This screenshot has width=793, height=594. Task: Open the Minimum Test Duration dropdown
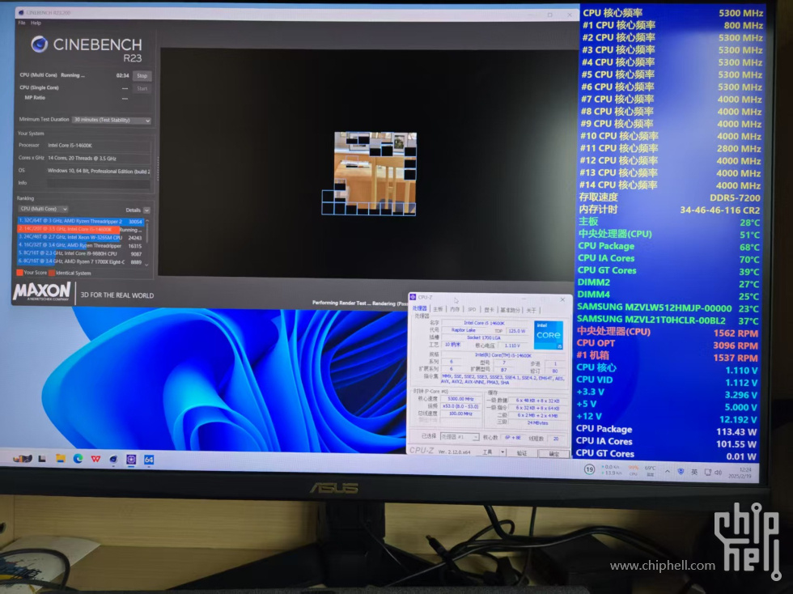(x=112, y=120)
